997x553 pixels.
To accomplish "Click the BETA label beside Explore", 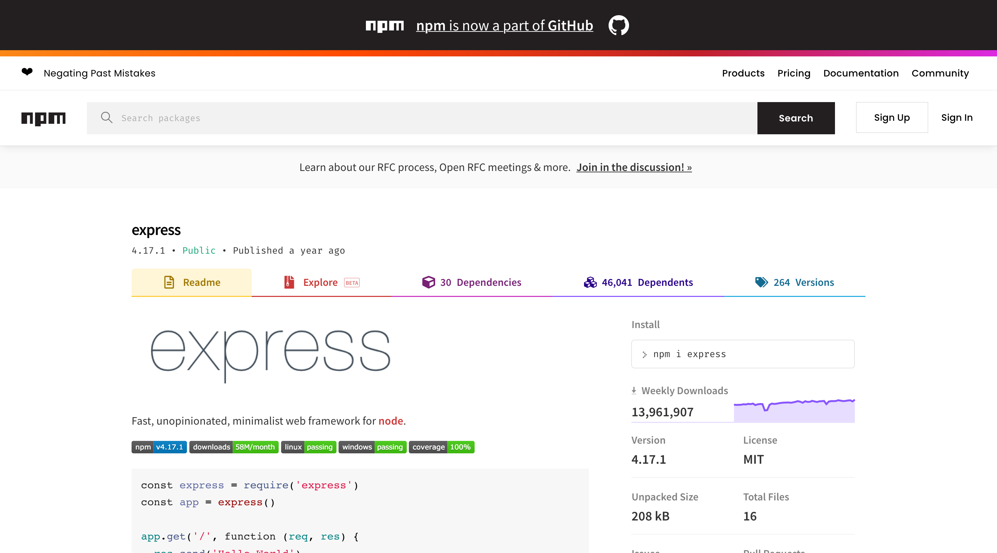I will tap(352, 283).
